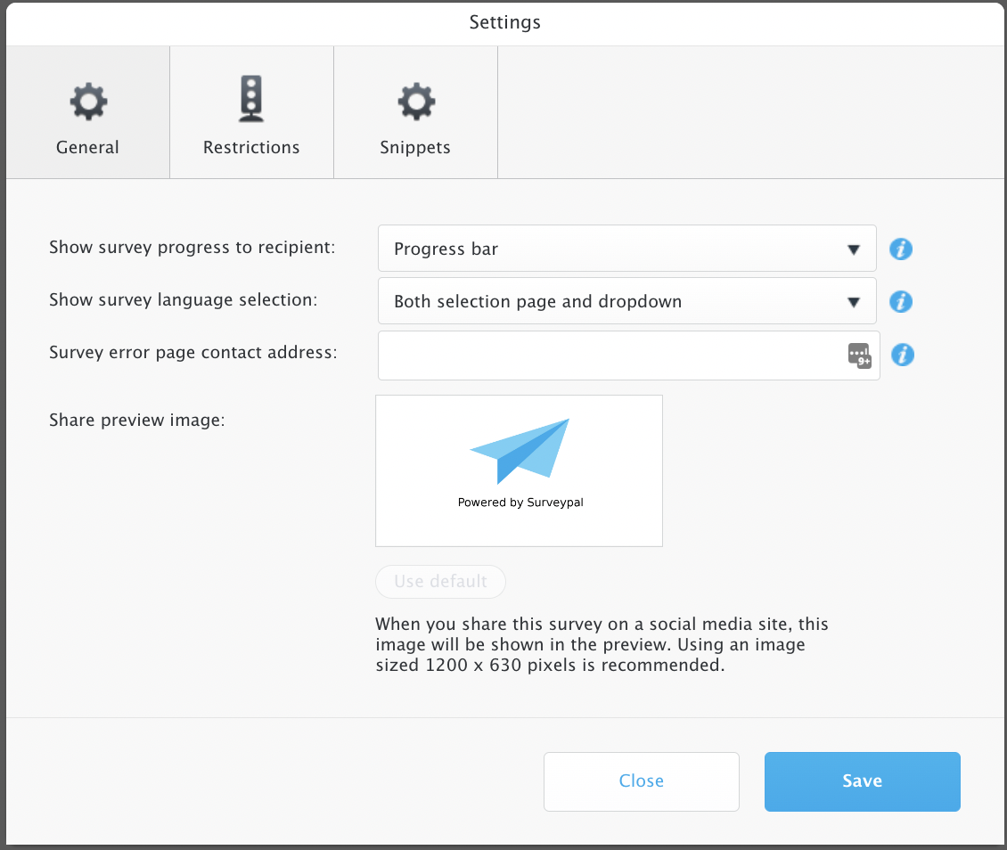
Task: Open the Snippets tab
Action: pyautogui.click(x=415, y=112)
